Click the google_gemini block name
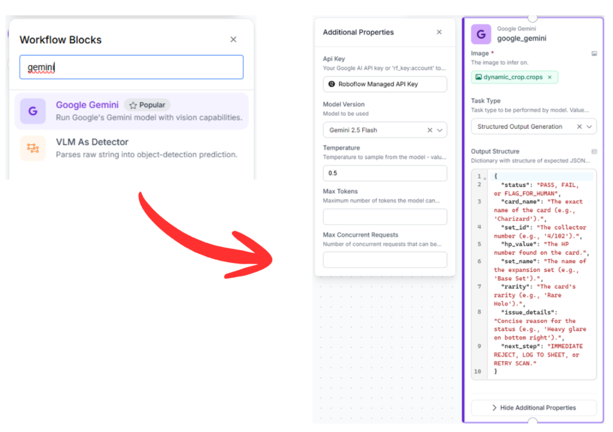The height and width of the screenshot is (432, 613). pyautogui.click(x=521, y=39)
